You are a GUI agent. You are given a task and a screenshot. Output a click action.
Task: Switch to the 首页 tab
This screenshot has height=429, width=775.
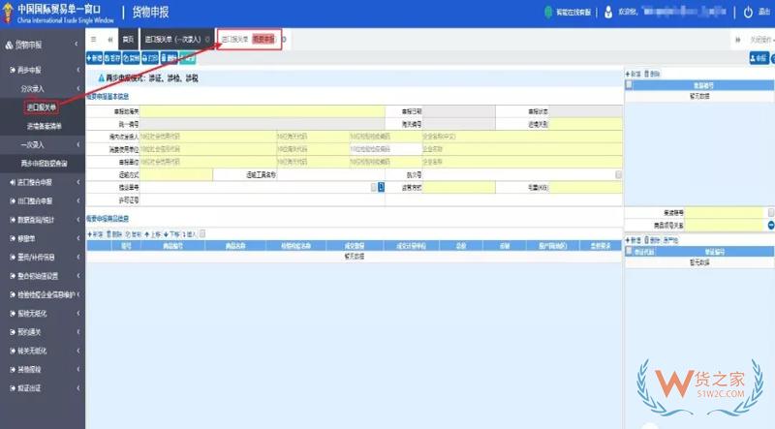(x=127, y=40)
